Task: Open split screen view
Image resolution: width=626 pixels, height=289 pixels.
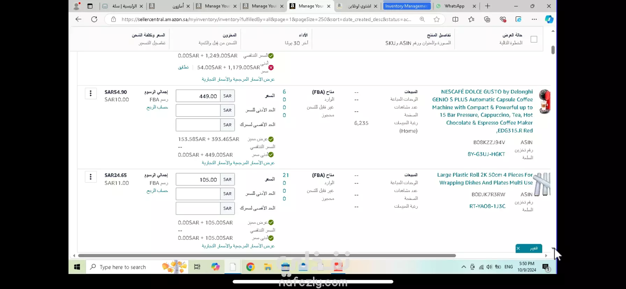Action: pyautogui.click(x=455, y=19)
